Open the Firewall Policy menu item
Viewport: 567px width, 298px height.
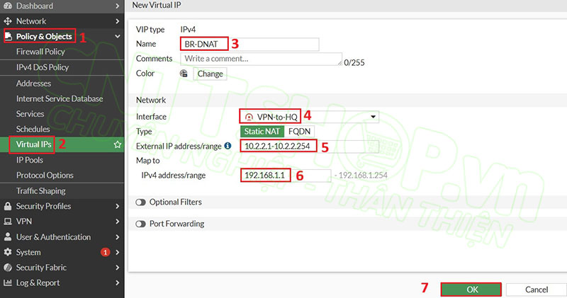[x=40, y=52]
